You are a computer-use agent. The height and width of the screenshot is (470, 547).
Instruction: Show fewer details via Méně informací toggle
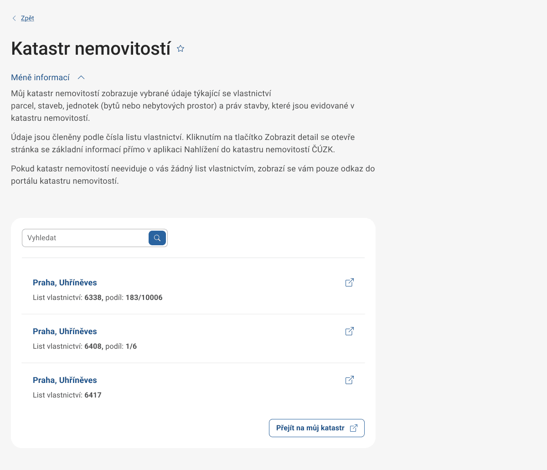pos(40,77)
